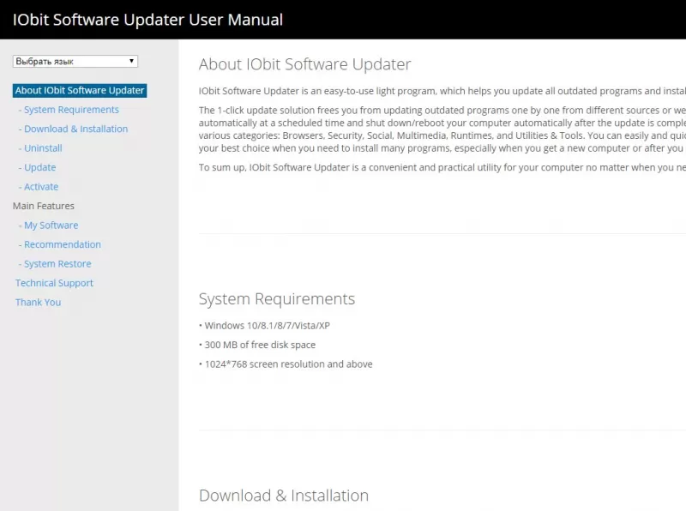Open My Software sidebar link

point(51,225)
